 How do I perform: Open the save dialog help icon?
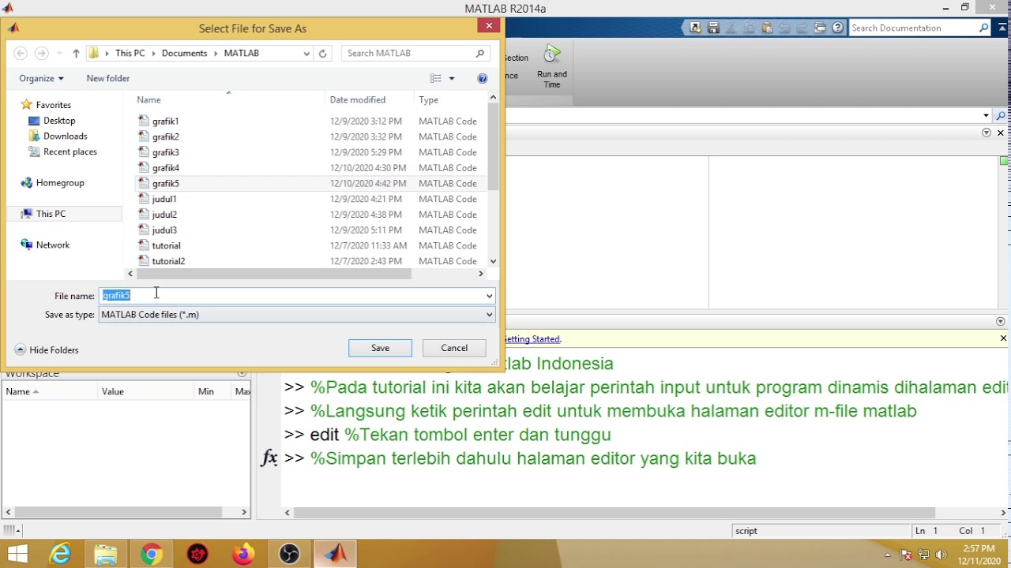(x=483, y=78)
